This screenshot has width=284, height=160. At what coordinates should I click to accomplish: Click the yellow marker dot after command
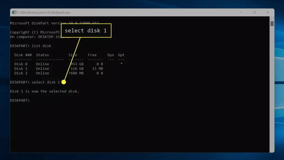click(x=63, y=82)
